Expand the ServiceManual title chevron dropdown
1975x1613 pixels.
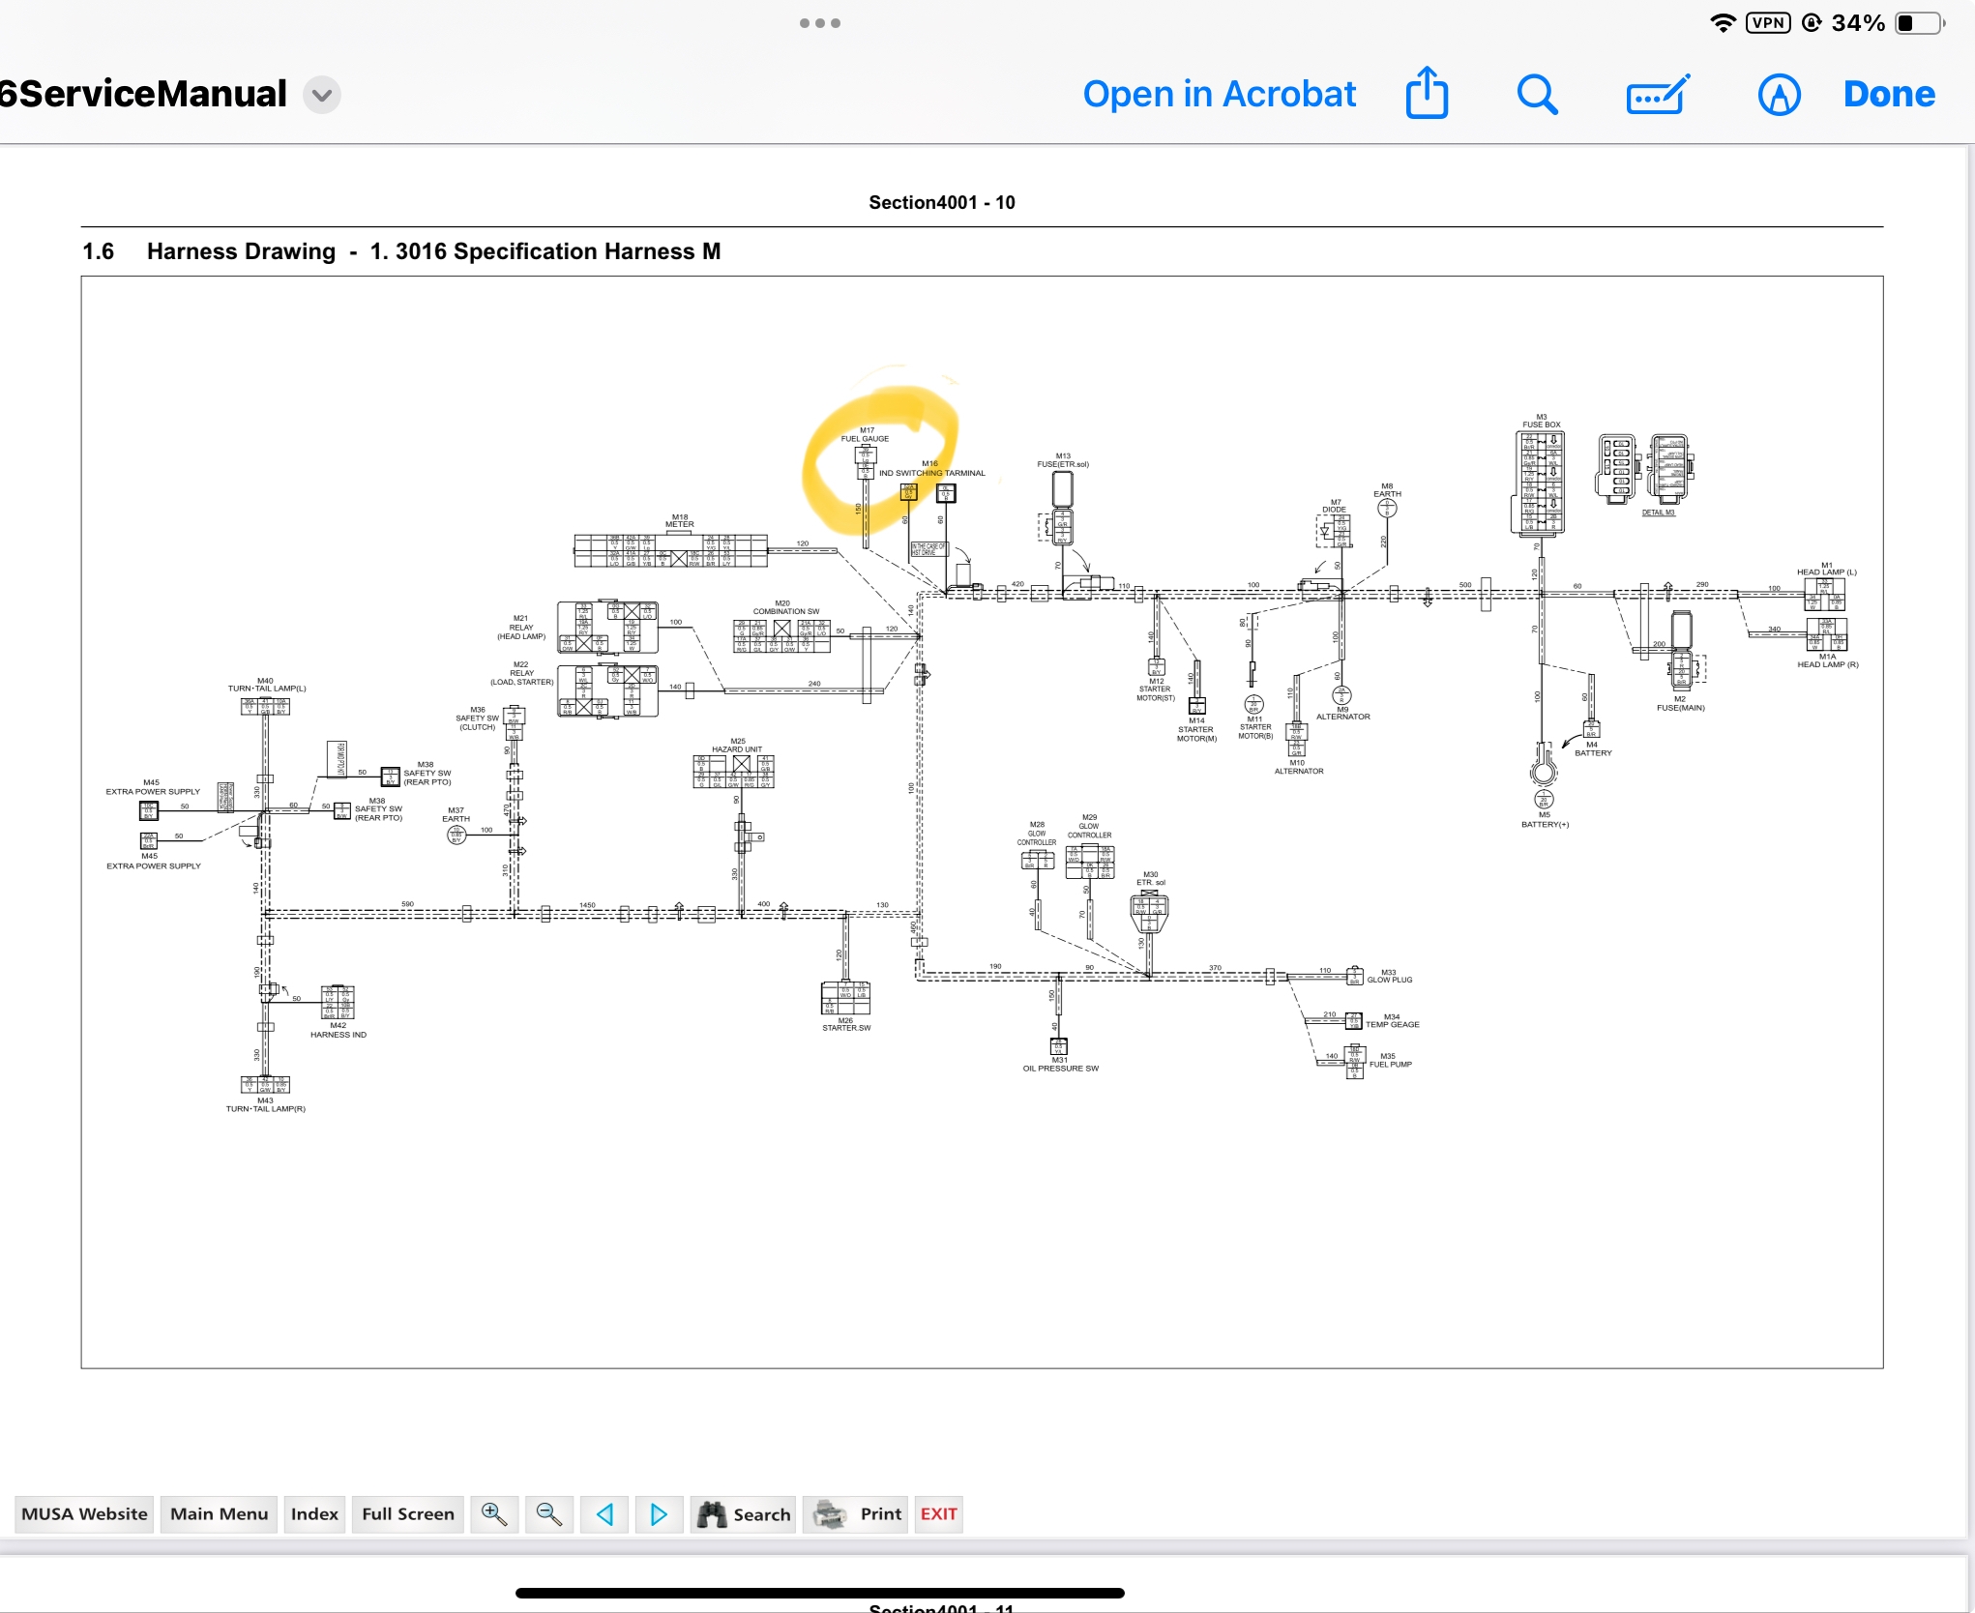322,95
